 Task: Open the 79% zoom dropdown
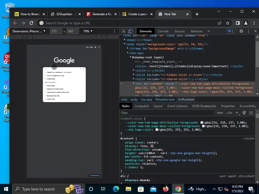coord(88,31)
